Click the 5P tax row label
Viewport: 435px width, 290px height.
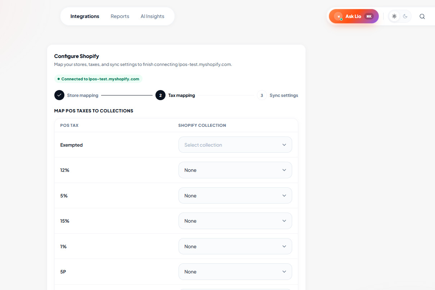coord(63,272)
